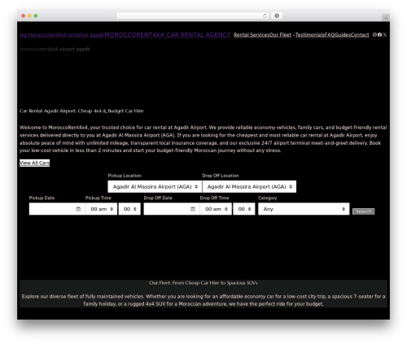The width and height of the screenshot is (407, 344).
Task: Click the 'moroccorent4x4 airport agadir' image text
Action: pyautogui.click(x=55, y=49)
